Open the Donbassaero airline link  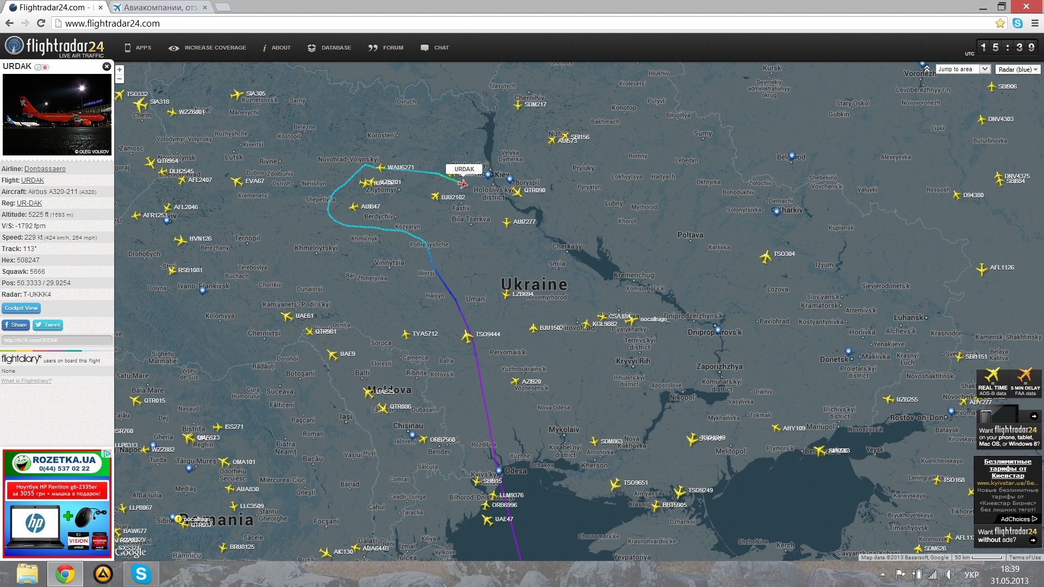point(45,169)
